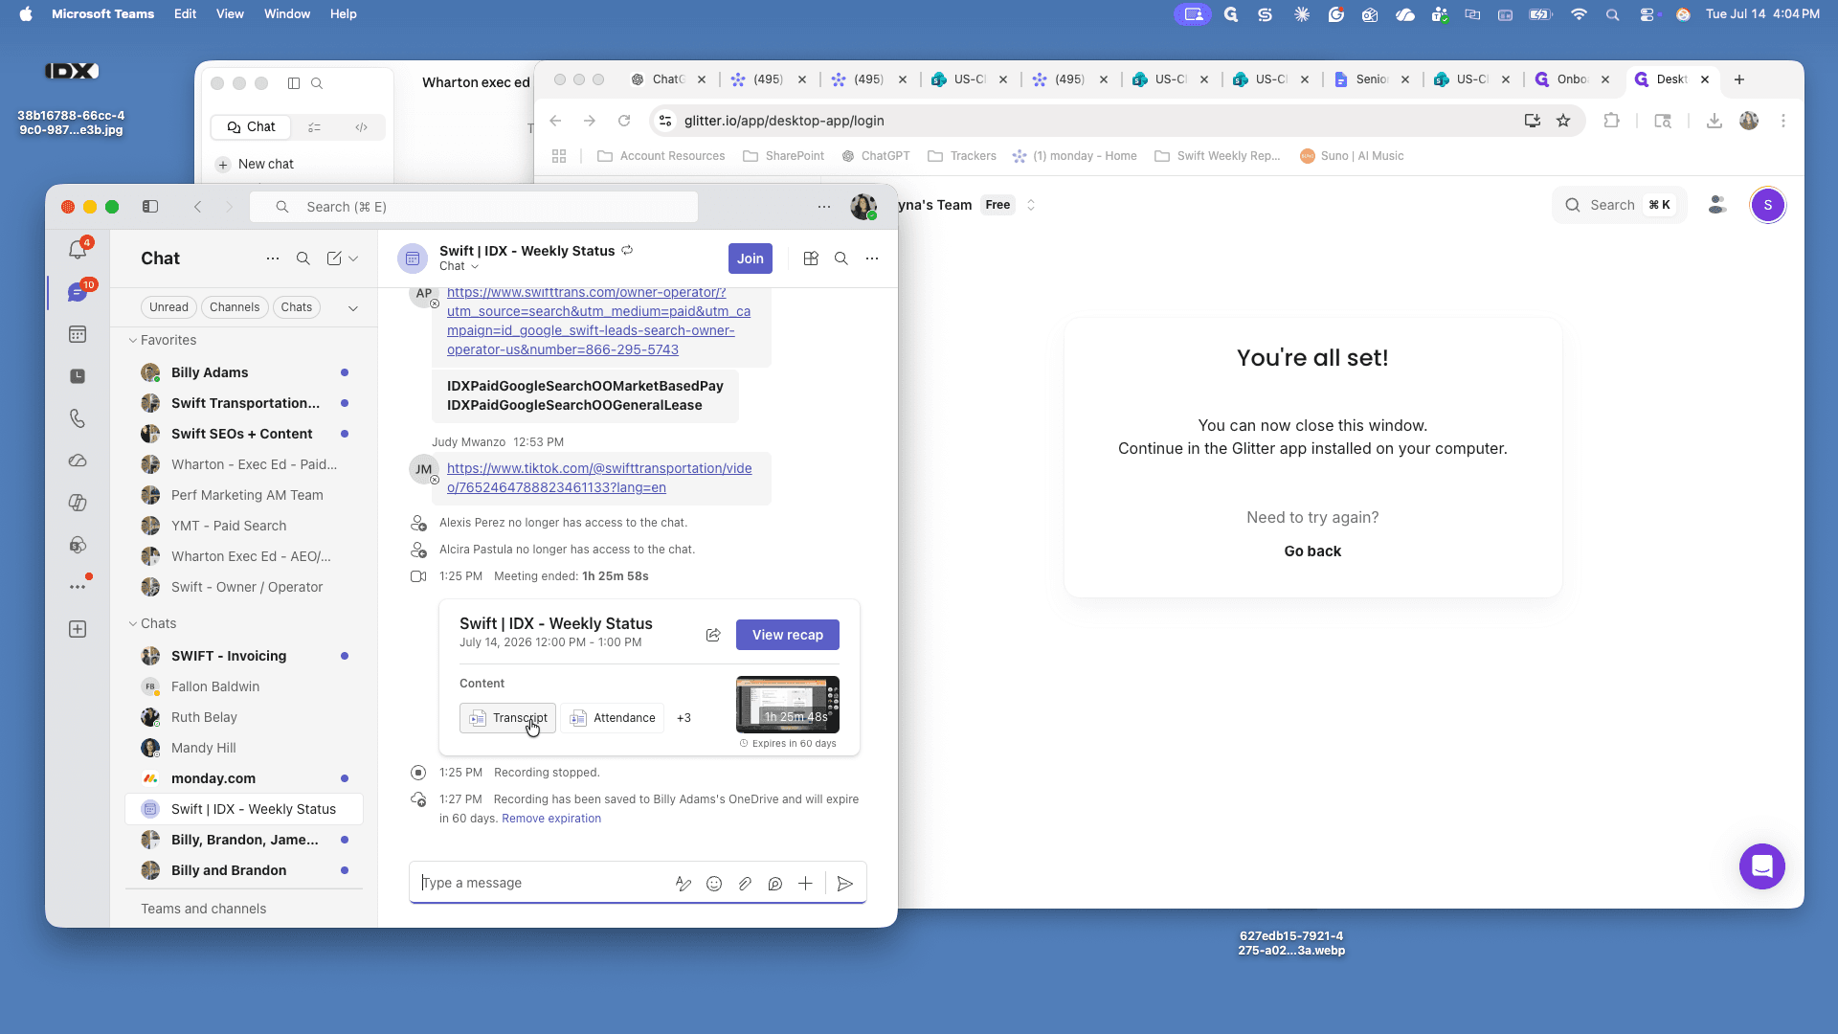Image resolution: width=1838 pixels, height=1034 pixels.
Task: Open the Window menu in menu bar
Action: 287,14
